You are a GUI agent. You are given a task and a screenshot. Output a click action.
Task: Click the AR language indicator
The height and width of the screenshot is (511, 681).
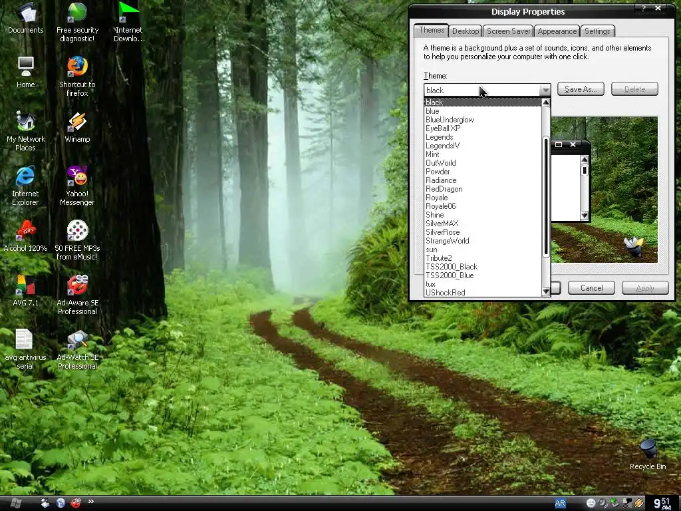point(560,503)
